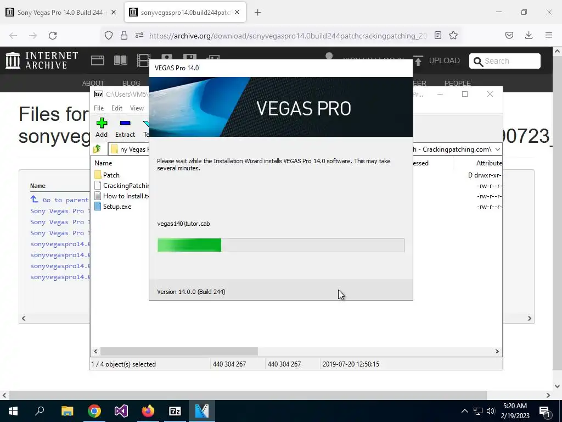The width and height of the screenshot is (562, 422).
Task: Click BLOG in Archive navigation
Action: pyautogui.click(x=131, y=84)
